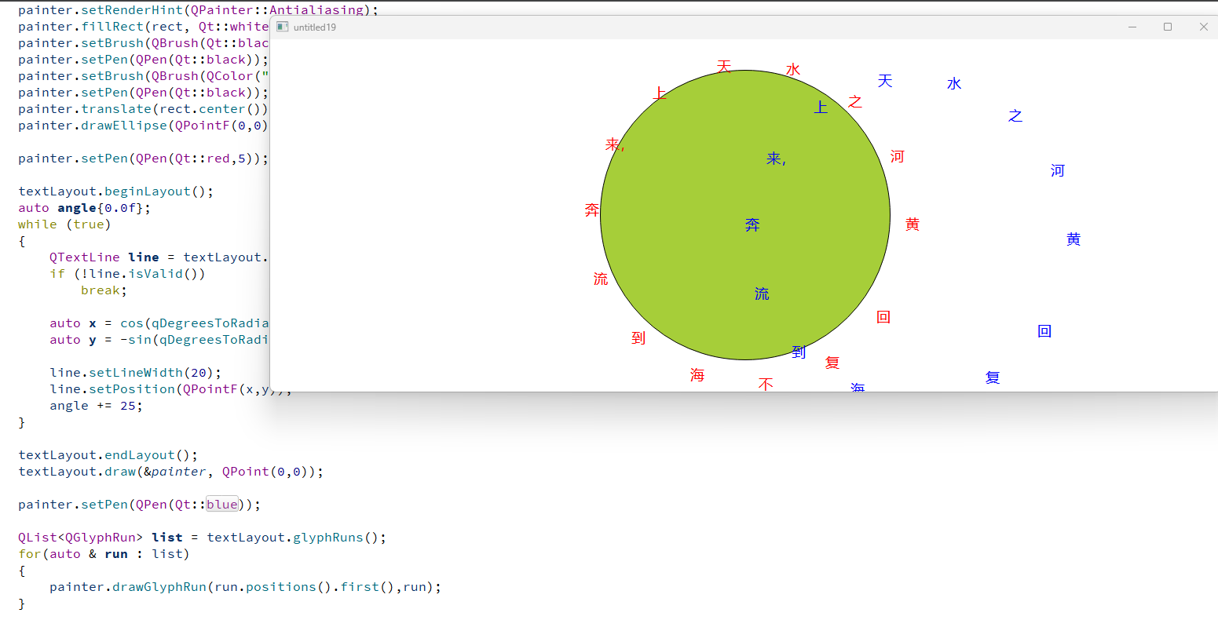
Task: Click the painter.translate(rect.center()) code line
Action: pyautogui.click(x=144, y=109)
